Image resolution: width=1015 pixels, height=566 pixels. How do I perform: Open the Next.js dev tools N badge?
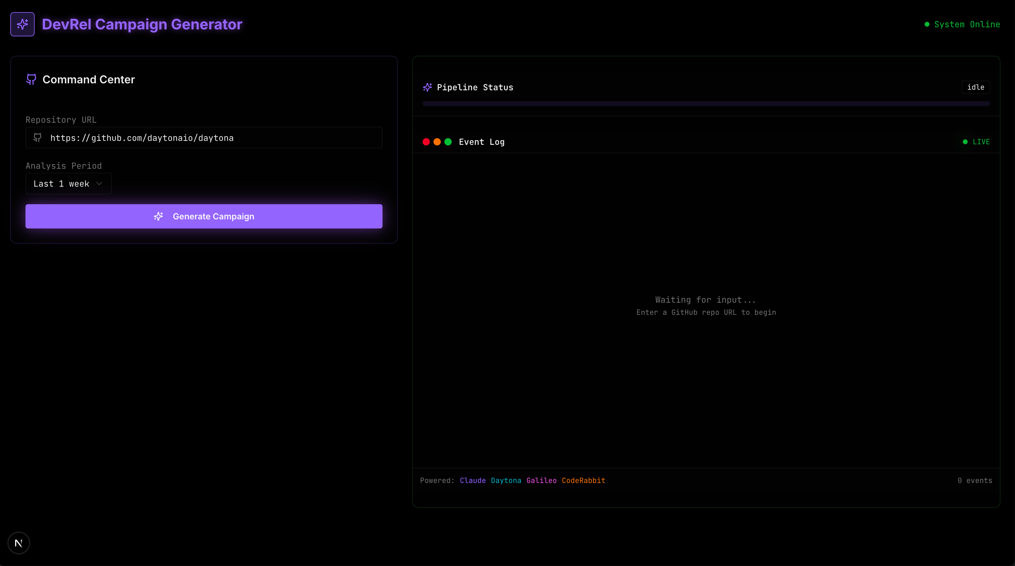19,543
